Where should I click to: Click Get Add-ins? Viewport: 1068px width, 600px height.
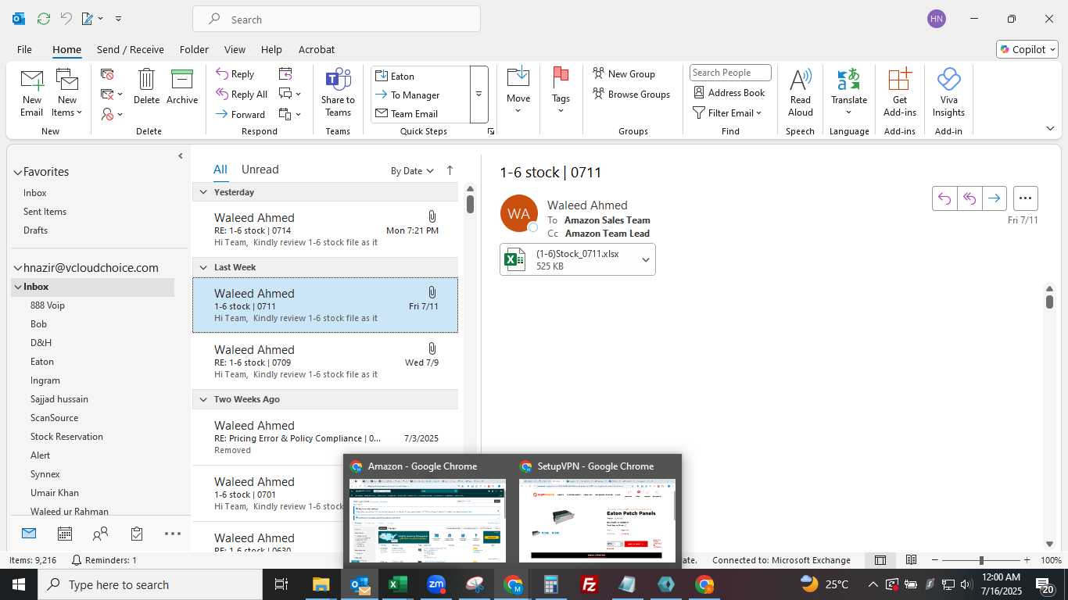tap(900, 93)
